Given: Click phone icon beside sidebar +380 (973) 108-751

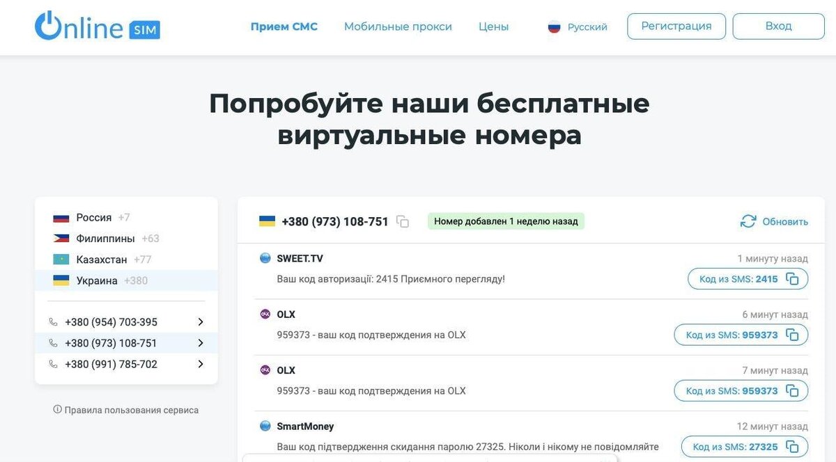Looking at the screenshot, I should click(x=54, y=343).
